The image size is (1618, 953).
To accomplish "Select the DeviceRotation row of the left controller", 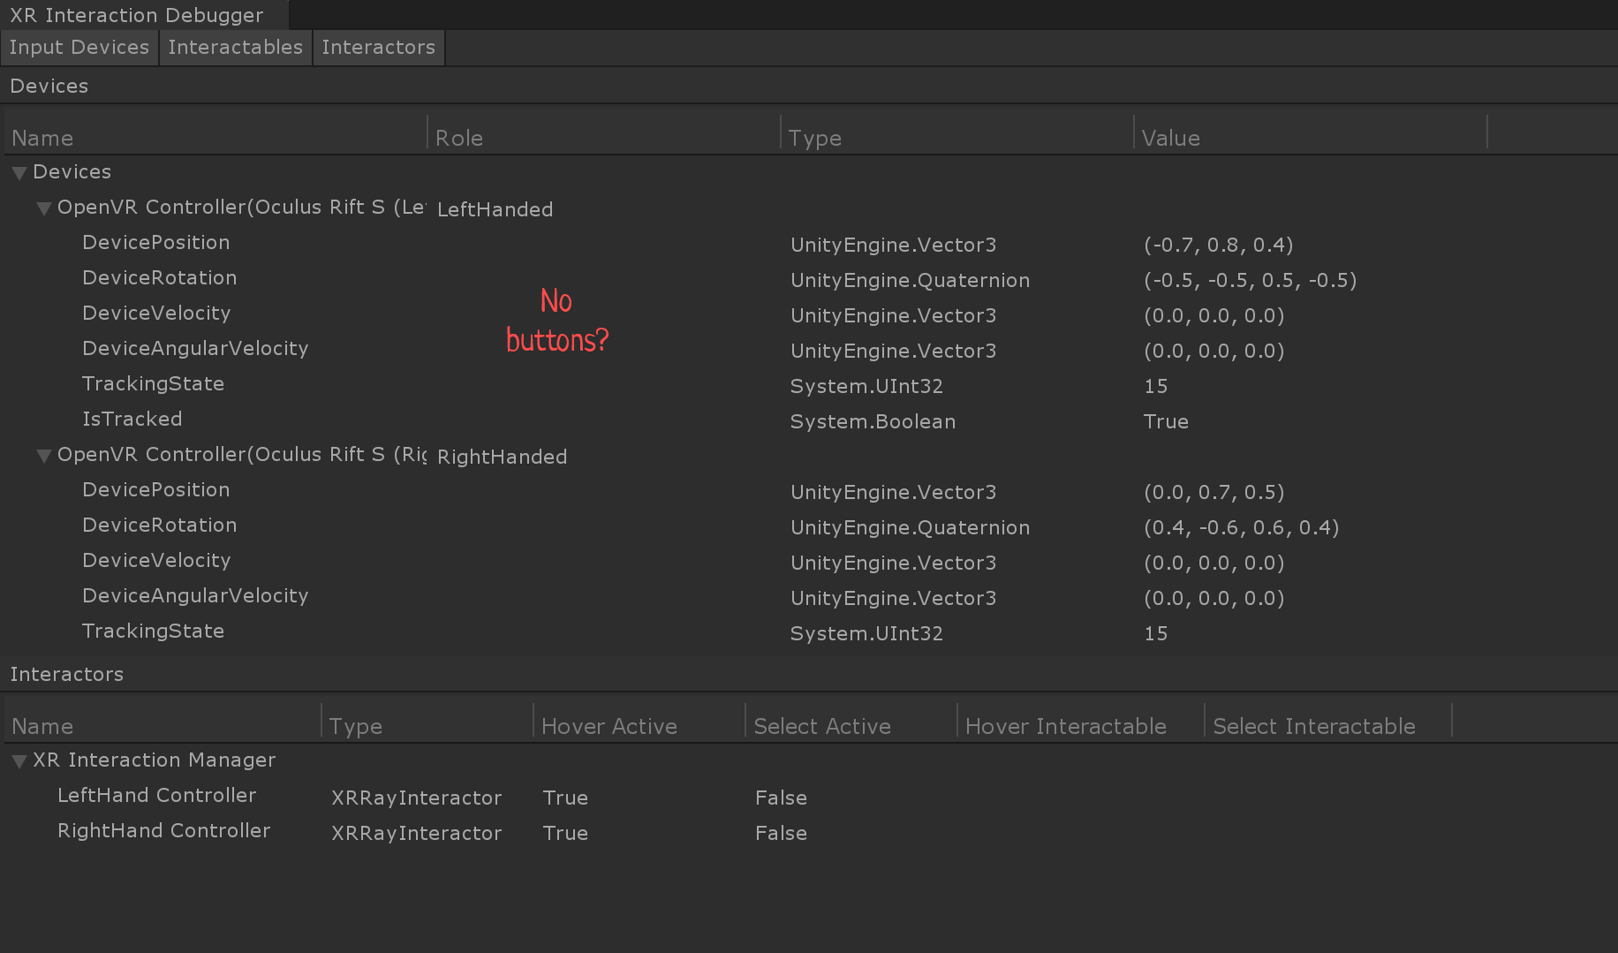I will 159,277.
